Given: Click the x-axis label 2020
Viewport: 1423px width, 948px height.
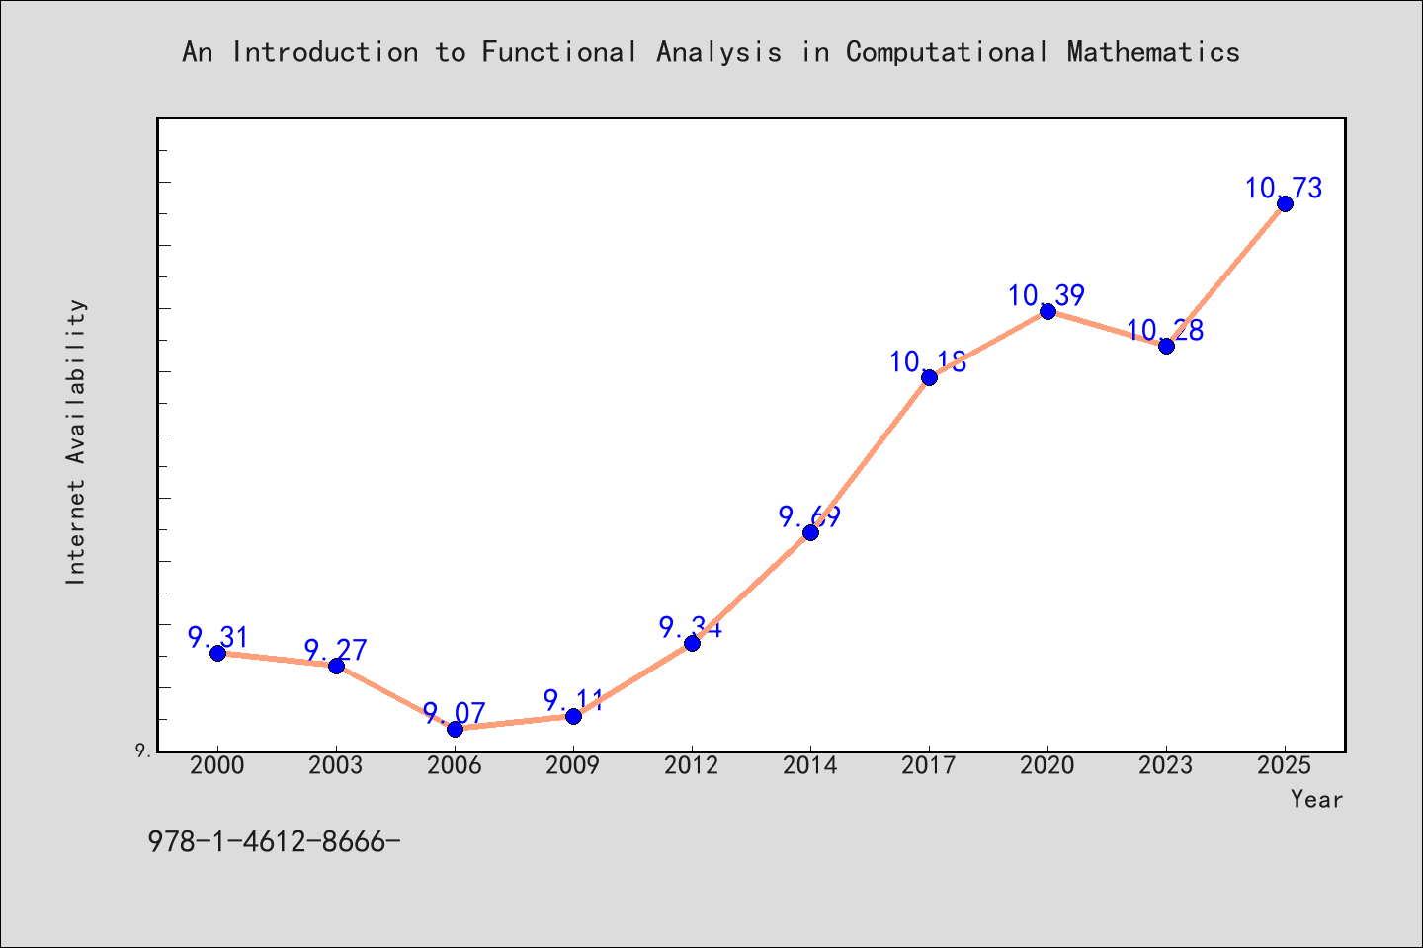Looking at the screenshot, I should coord(1047,766).
